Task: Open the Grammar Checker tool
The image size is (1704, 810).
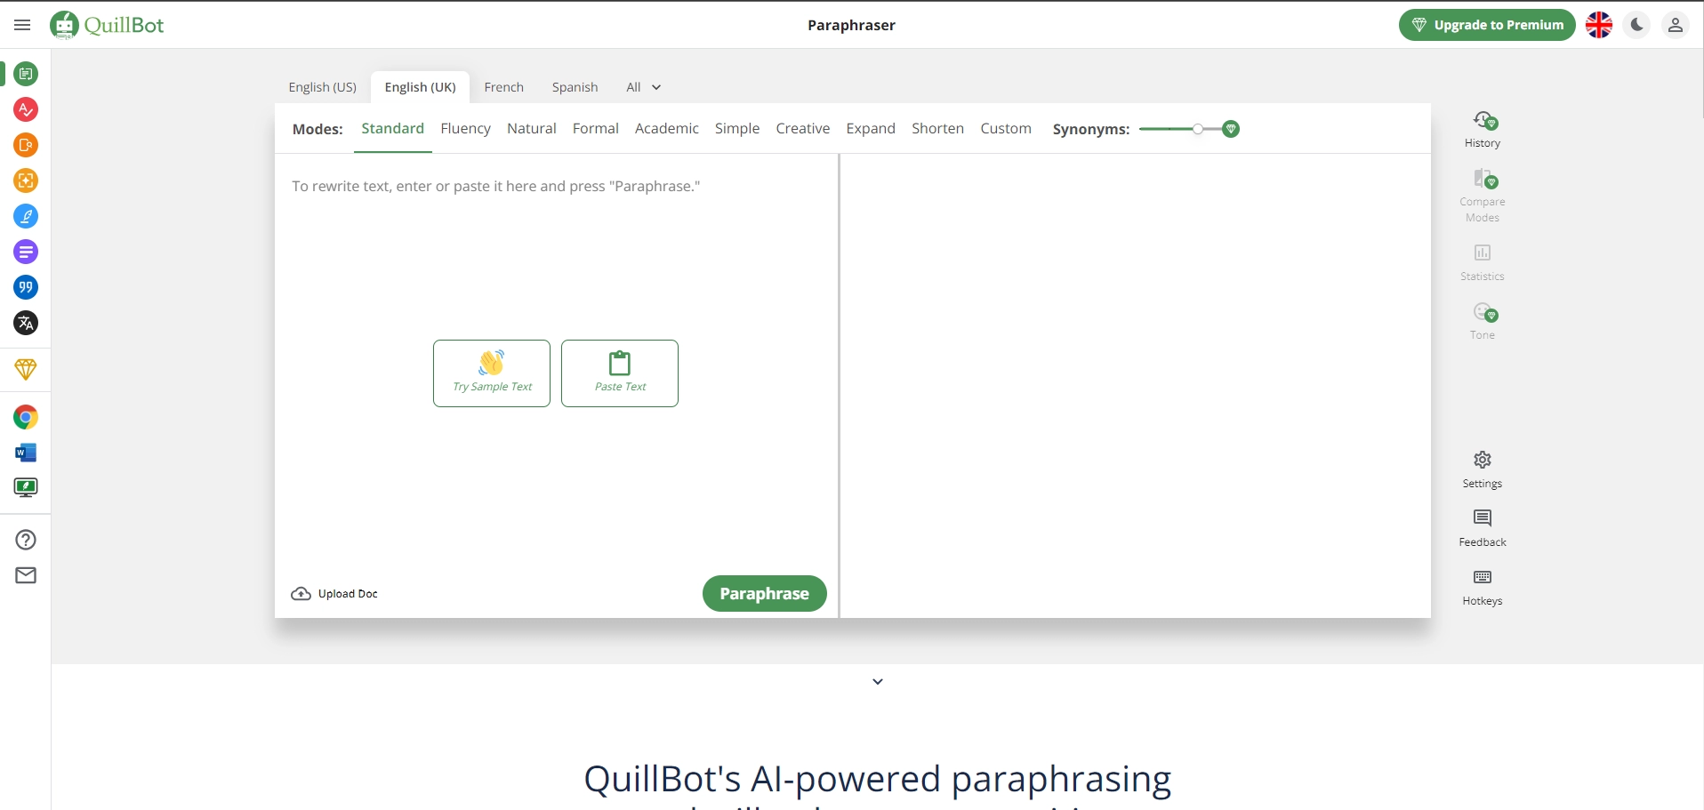Action: coord(26,109)
